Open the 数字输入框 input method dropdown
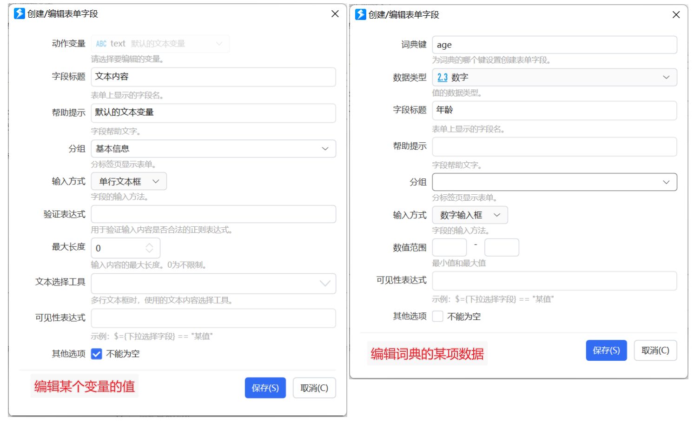Image resolution: width=694 pixels, height=423 pixels. click(470, 215)
